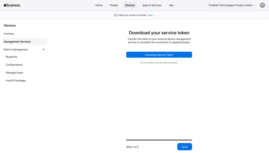Screen dimensions: 269x153
Task: Click the View link for Activity items
Action: tap(151, 15)
